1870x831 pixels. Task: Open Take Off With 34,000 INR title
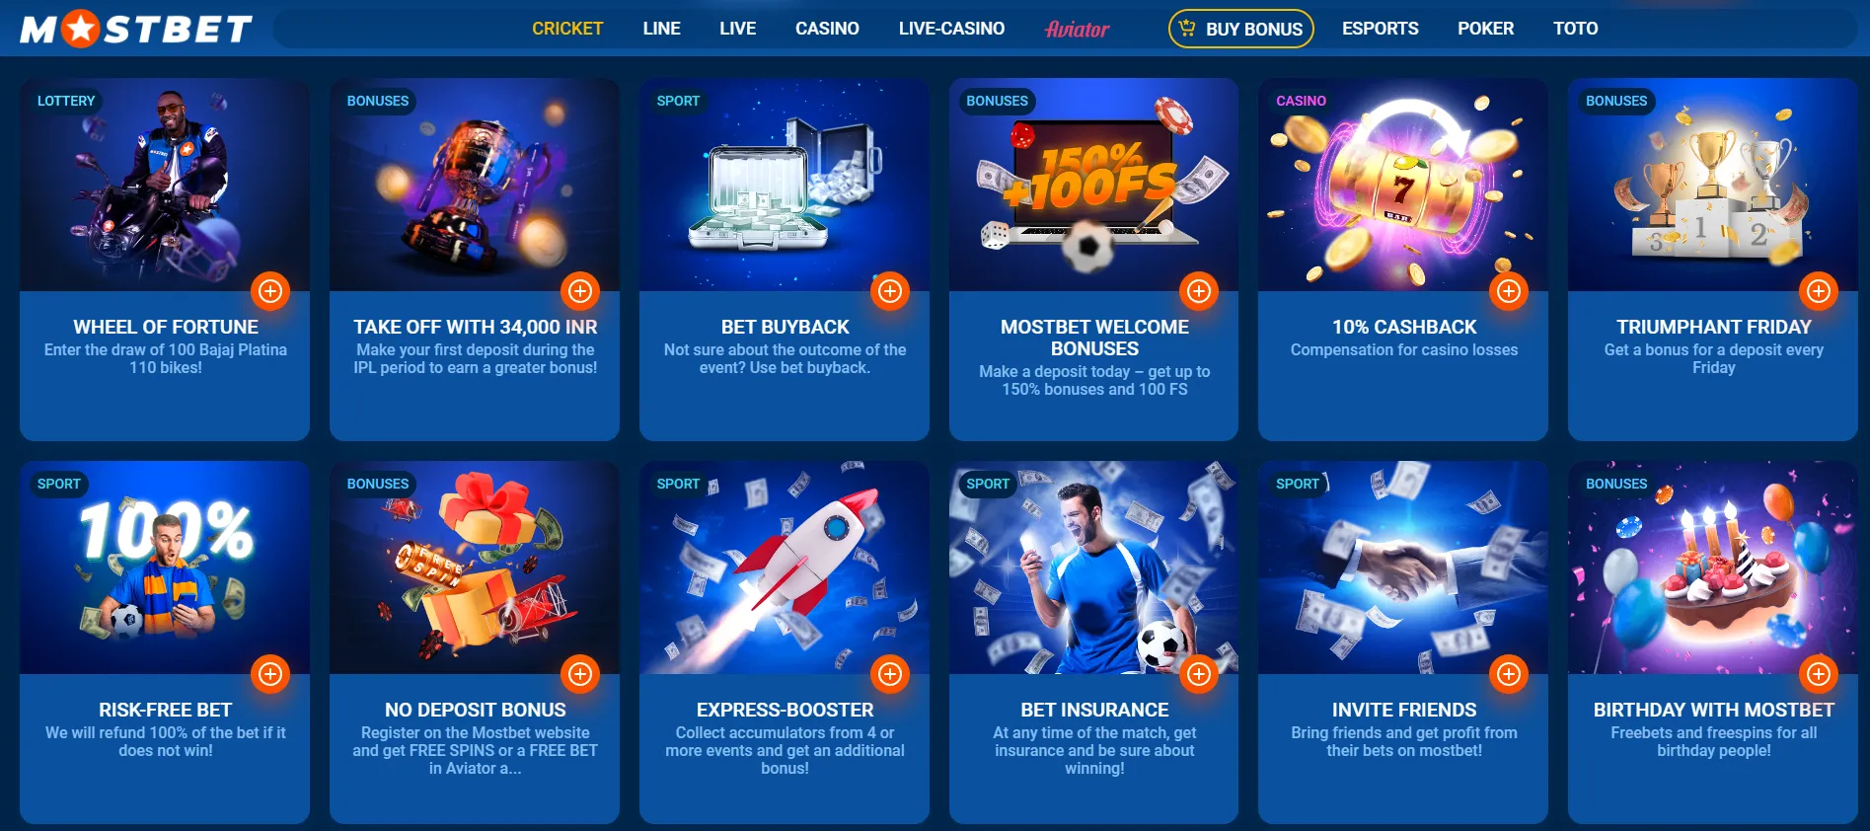[x=476, y=327]
